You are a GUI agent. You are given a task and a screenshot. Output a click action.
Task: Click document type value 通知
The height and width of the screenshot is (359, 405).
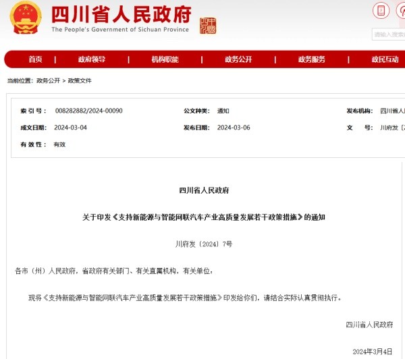[223, 111]
